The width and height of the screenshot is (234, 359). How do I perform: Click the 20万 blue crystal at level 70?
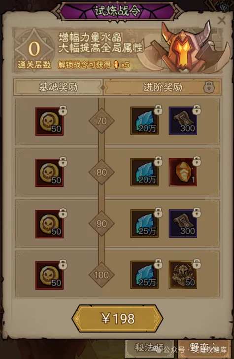(x=144, y=121)
